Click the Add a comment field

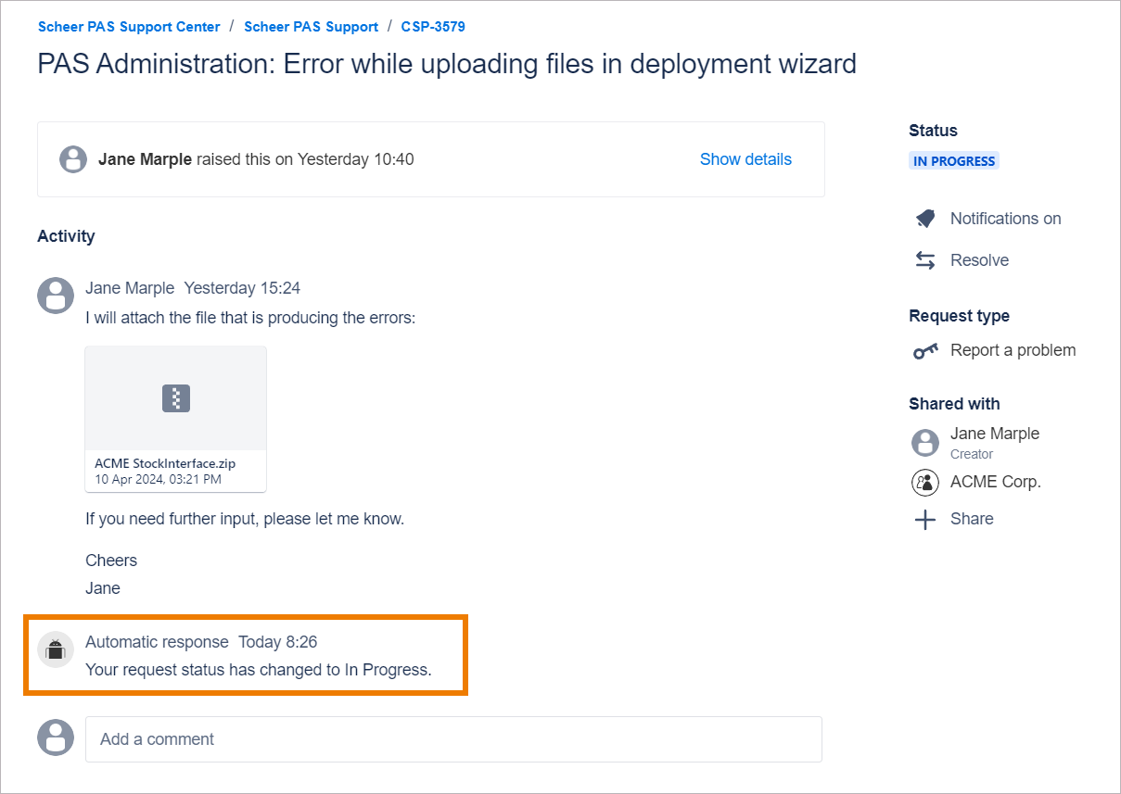[x=453, y=739]
